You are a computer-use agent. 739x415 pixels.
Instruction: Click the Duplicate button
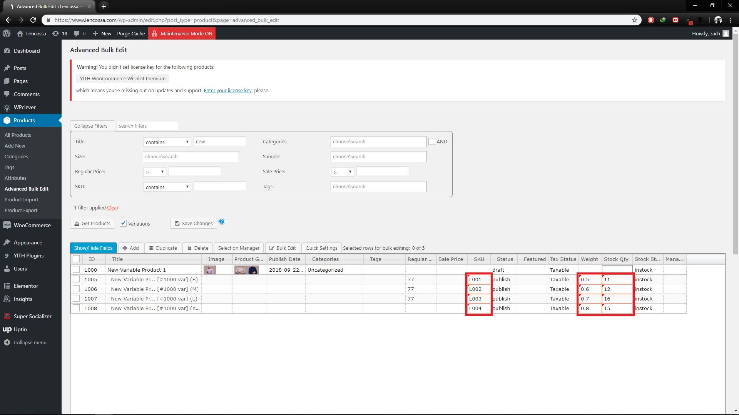[163, 248]
